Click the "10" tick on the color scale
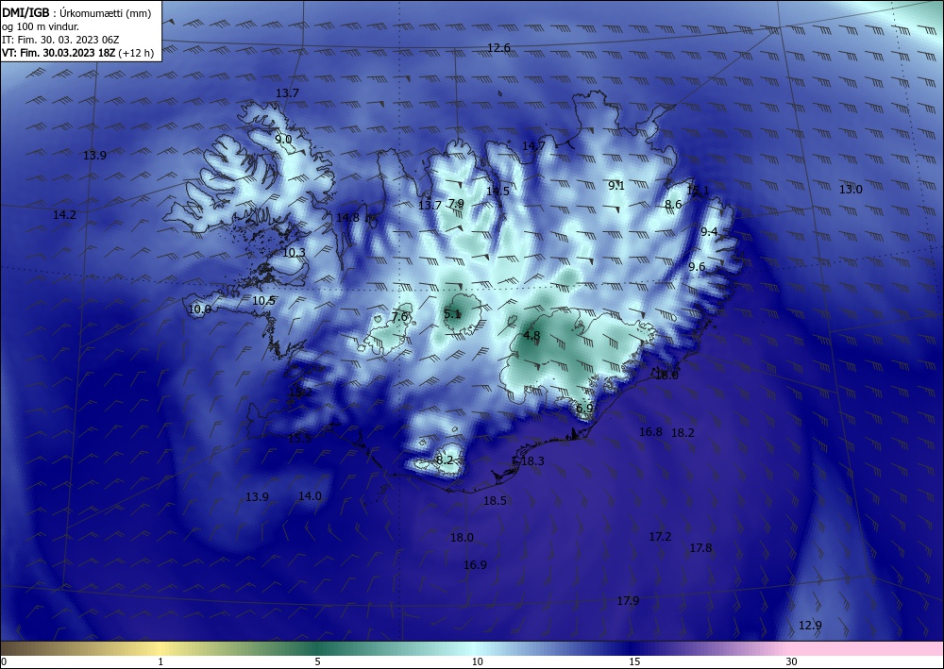This screenshot has width=944, height=669. 477,662
